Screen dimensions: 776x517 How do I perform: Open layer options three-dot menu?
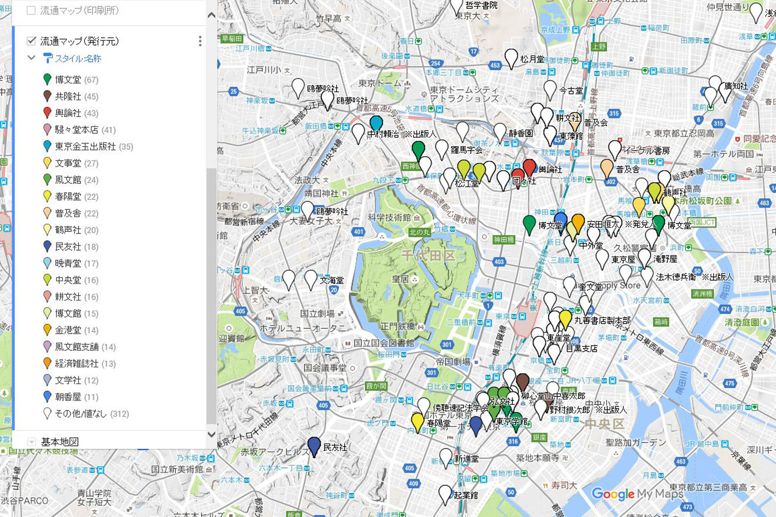point(200,41)
